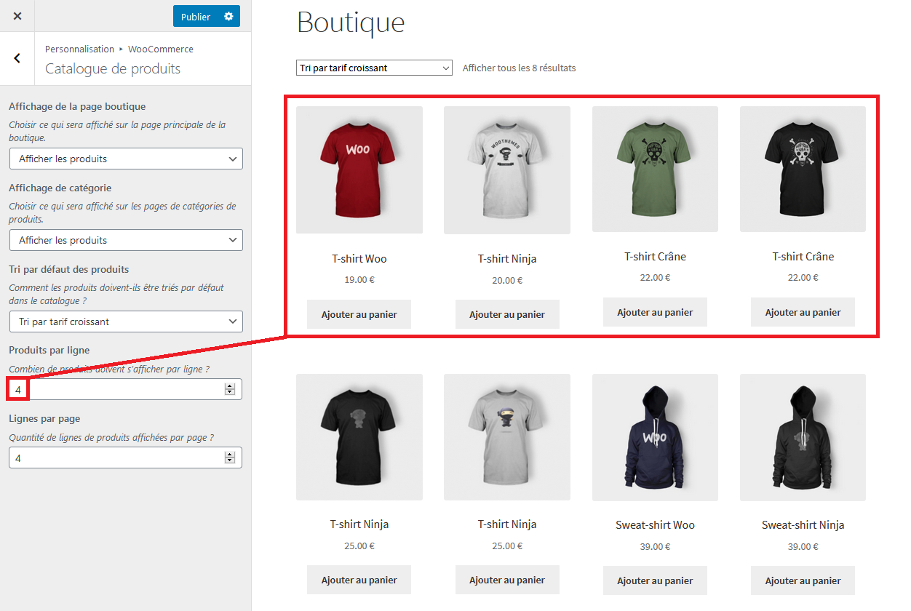Click the red T-shirt Woo product image
Screen dimensions: 911x611
pyautogui.click(x=359, y=170)
